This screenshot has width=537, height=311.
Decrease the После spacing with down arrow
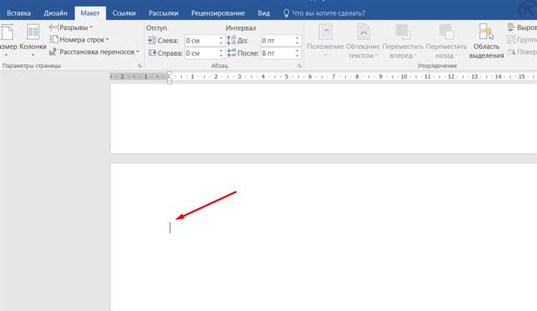point(297,56)
